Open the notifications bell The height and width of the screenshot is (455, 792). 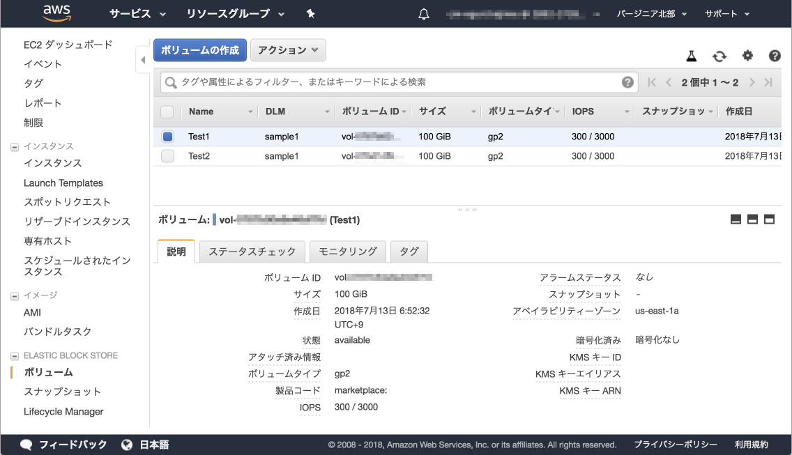[x=423, y=13]
